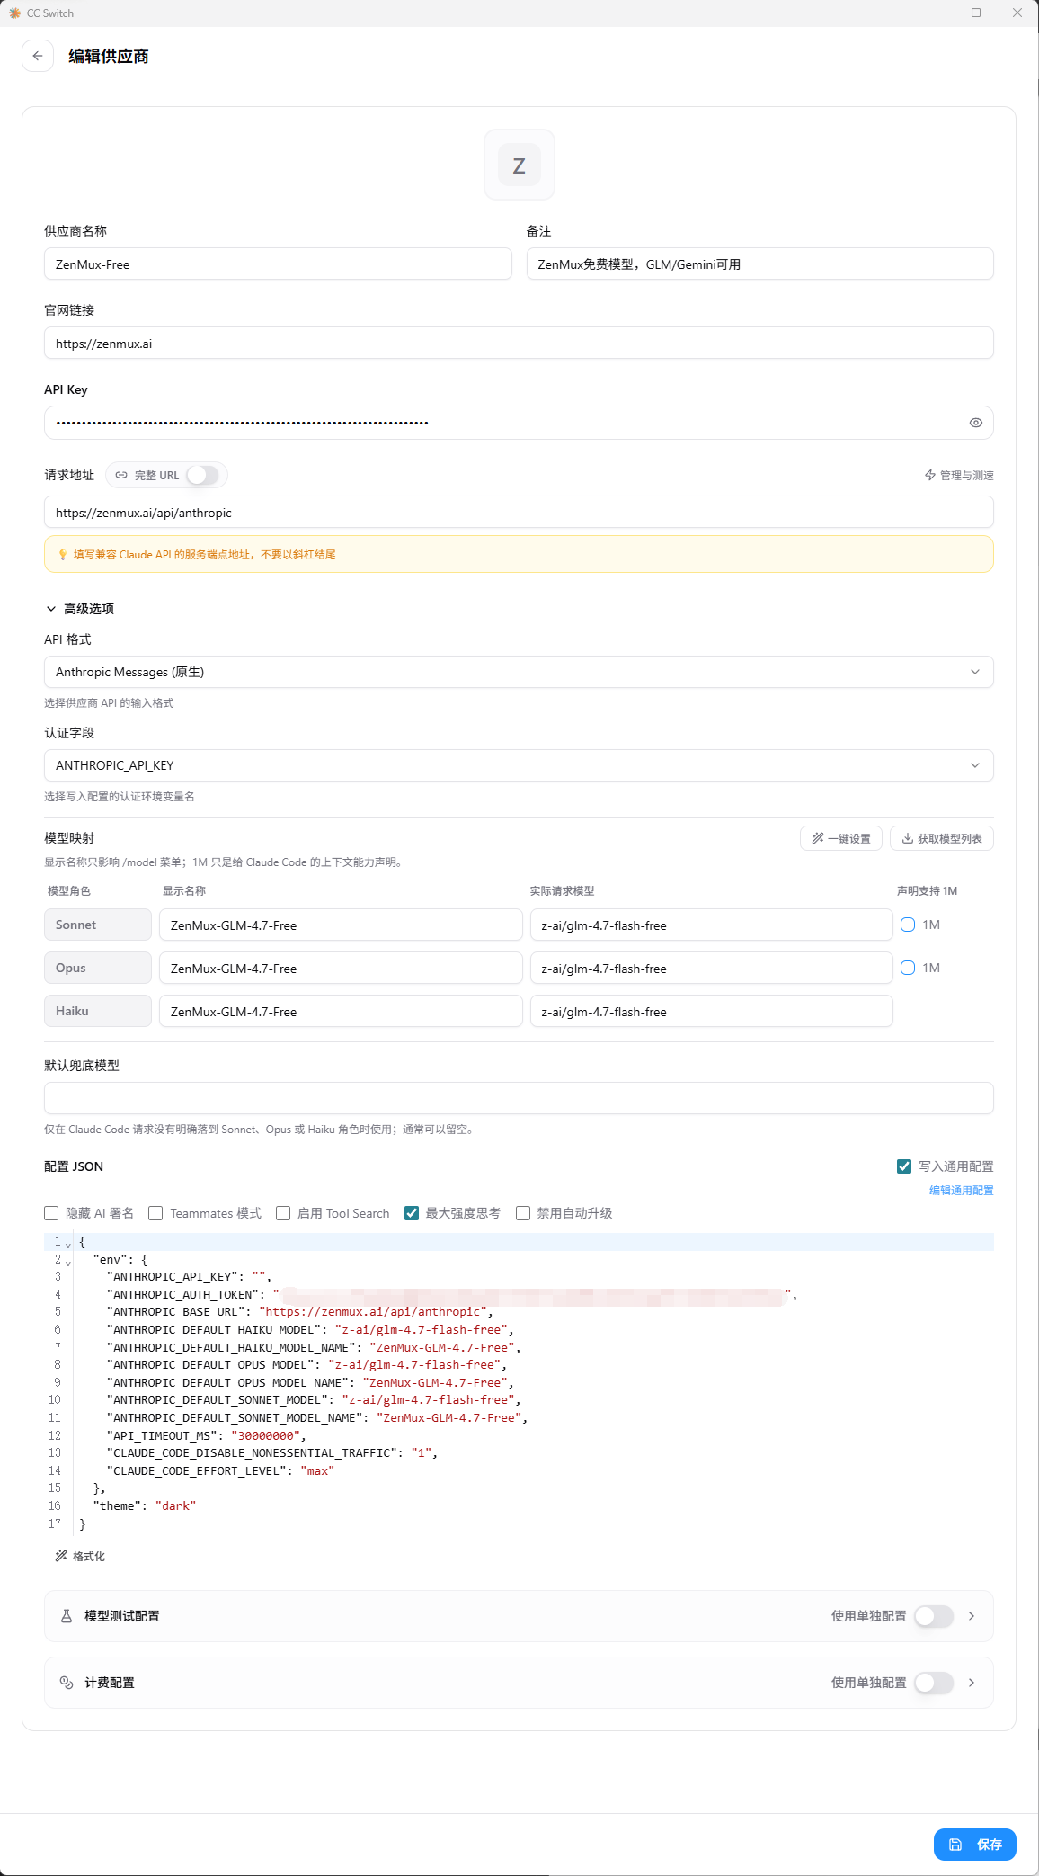Maximize the CC Switch window

point(976,13)
